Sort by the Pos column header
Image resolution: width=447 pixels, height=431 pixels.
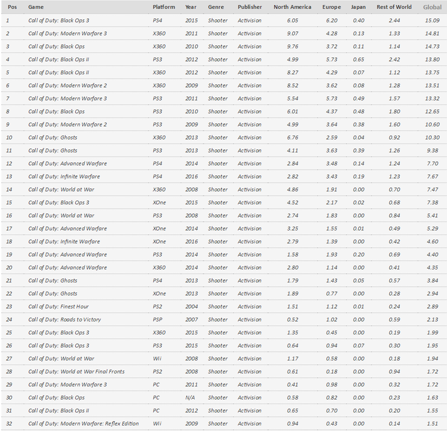(x=12, y=7)
